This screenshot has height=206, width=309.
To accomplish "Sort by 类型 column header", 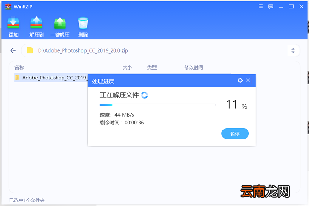I will coord(152,67).
